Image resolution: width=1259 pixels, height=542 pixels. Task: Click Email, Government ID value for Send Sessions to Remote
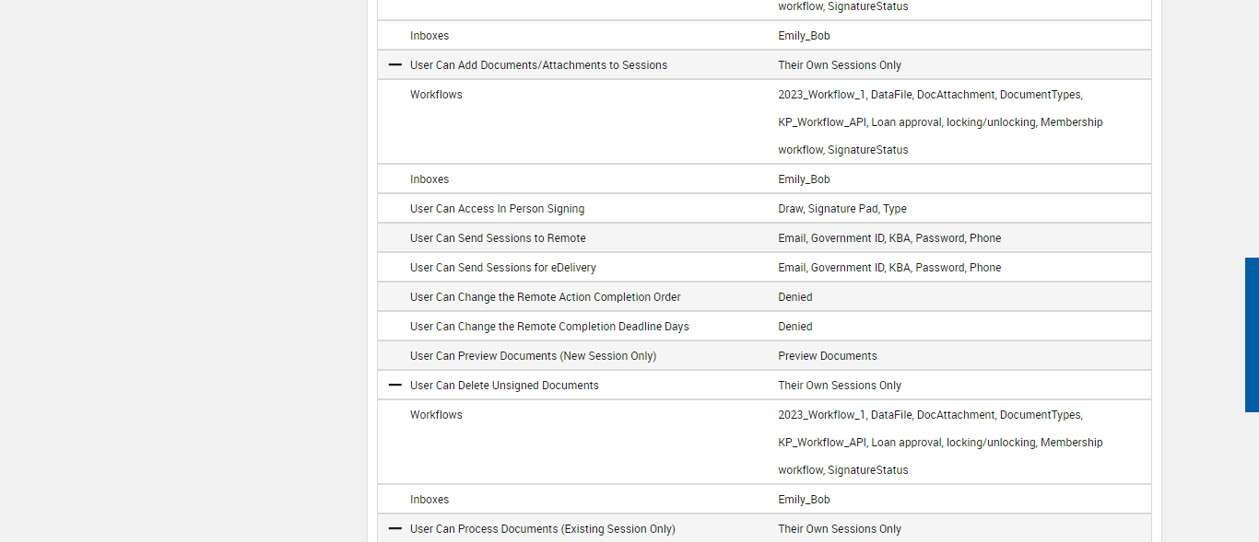[x=888, y=238]
